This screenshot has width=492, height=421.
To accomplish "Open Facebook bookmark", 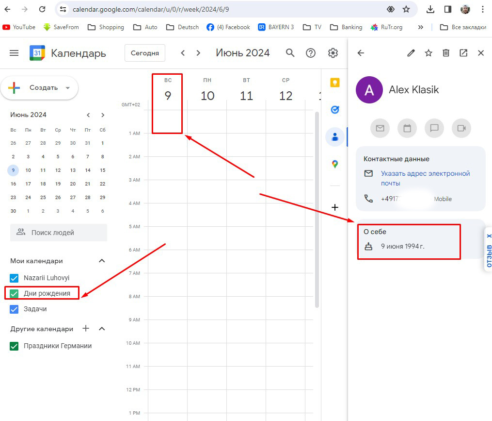I will pyautogui.click(x=228, y=27).
